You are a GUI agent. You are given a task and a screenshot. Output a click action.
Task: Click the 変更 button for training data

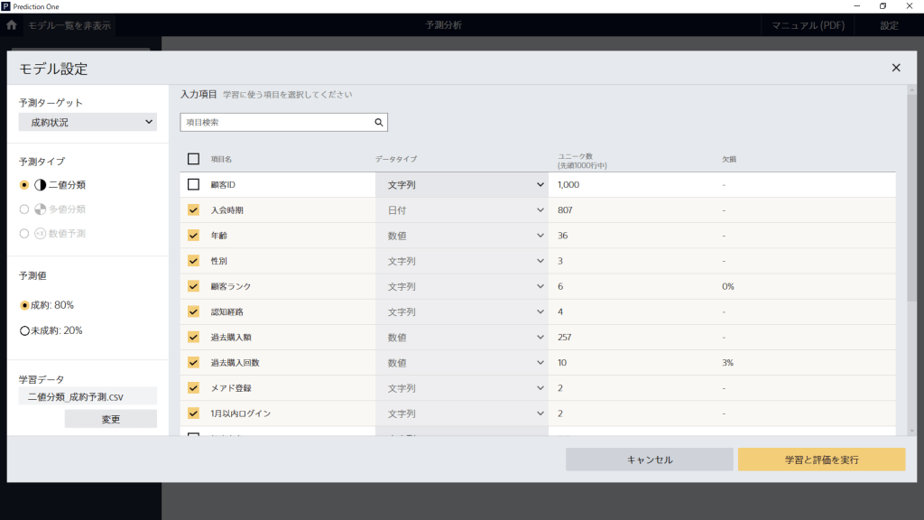111,419
